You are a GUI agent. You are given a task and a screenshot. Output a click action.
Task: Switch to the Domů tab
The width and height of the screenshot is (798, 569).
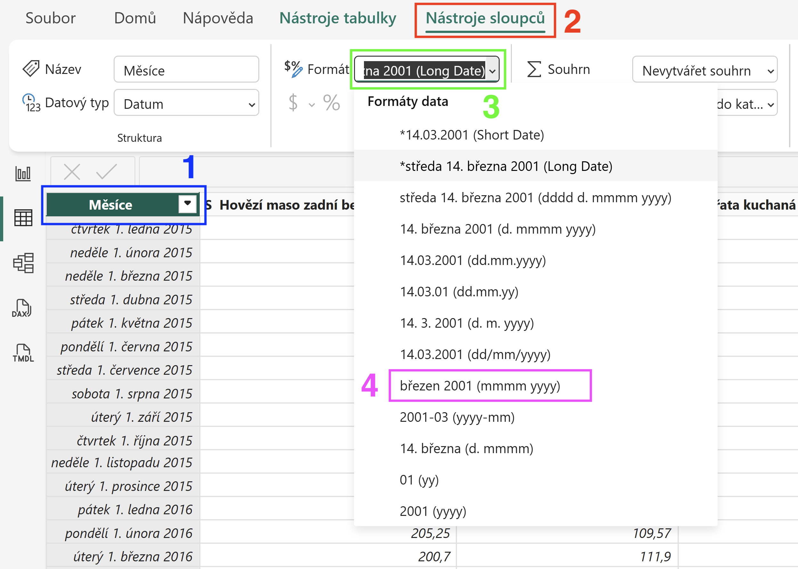coord(135,18)
